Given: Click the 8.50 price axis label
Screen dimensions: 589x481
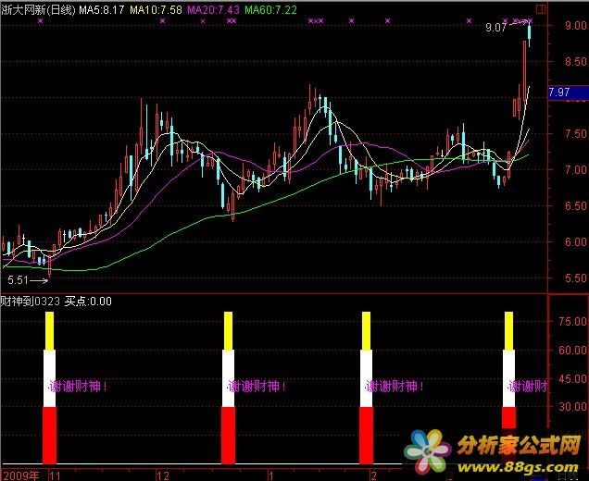Looking at the screenshot, I should (576, 62).
